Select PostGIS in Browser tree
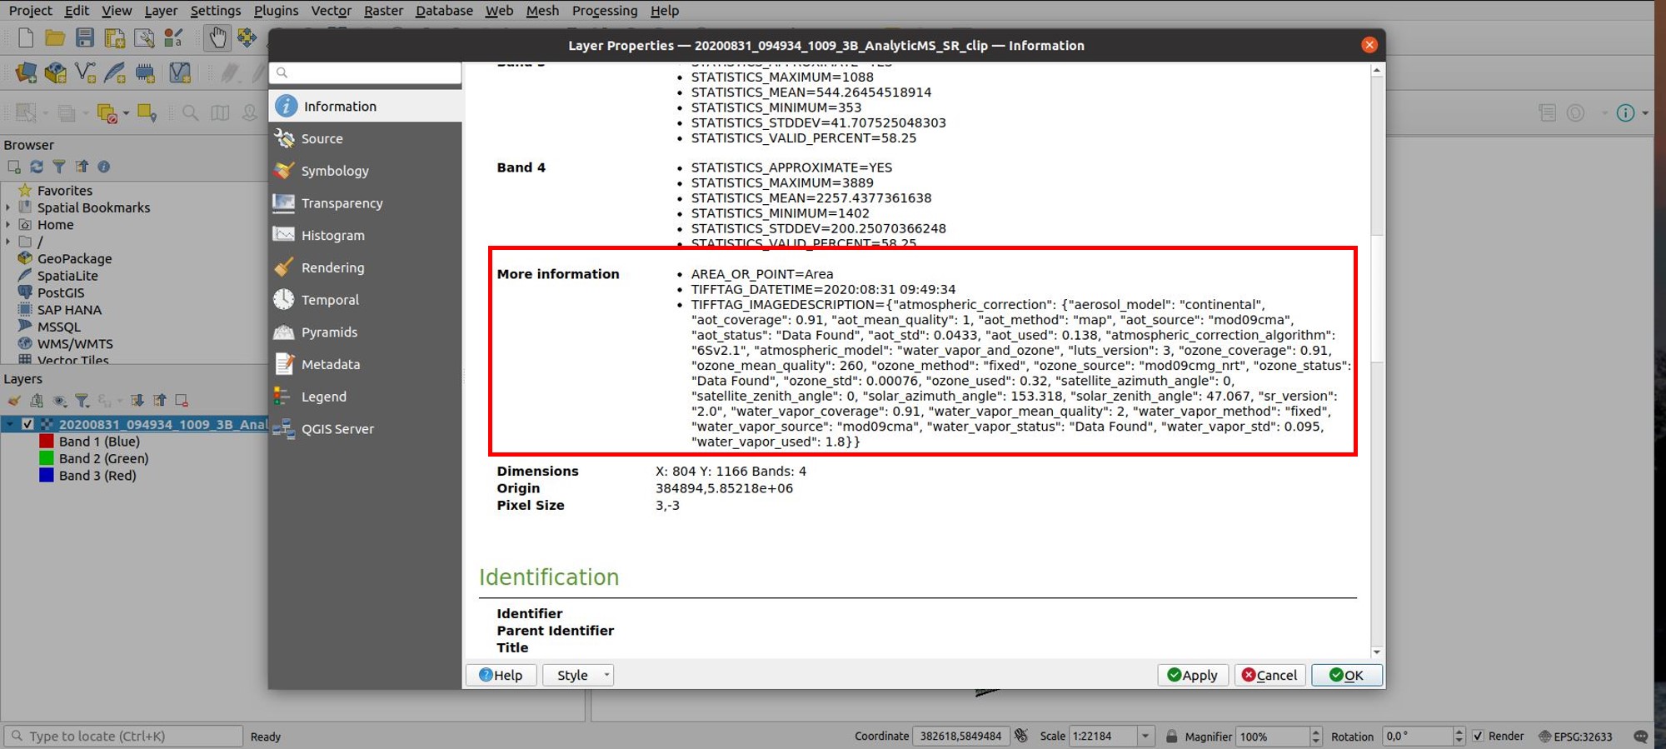 coord(61,292)
